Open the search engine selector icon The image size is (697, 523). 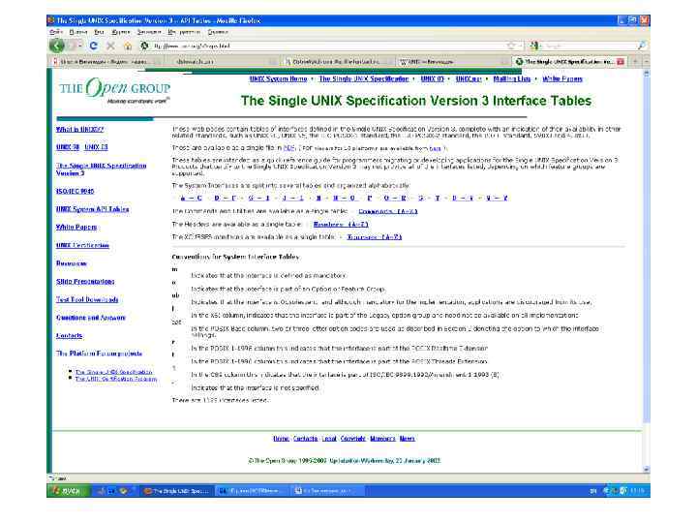pyautogui.click(x=534, y=46)
